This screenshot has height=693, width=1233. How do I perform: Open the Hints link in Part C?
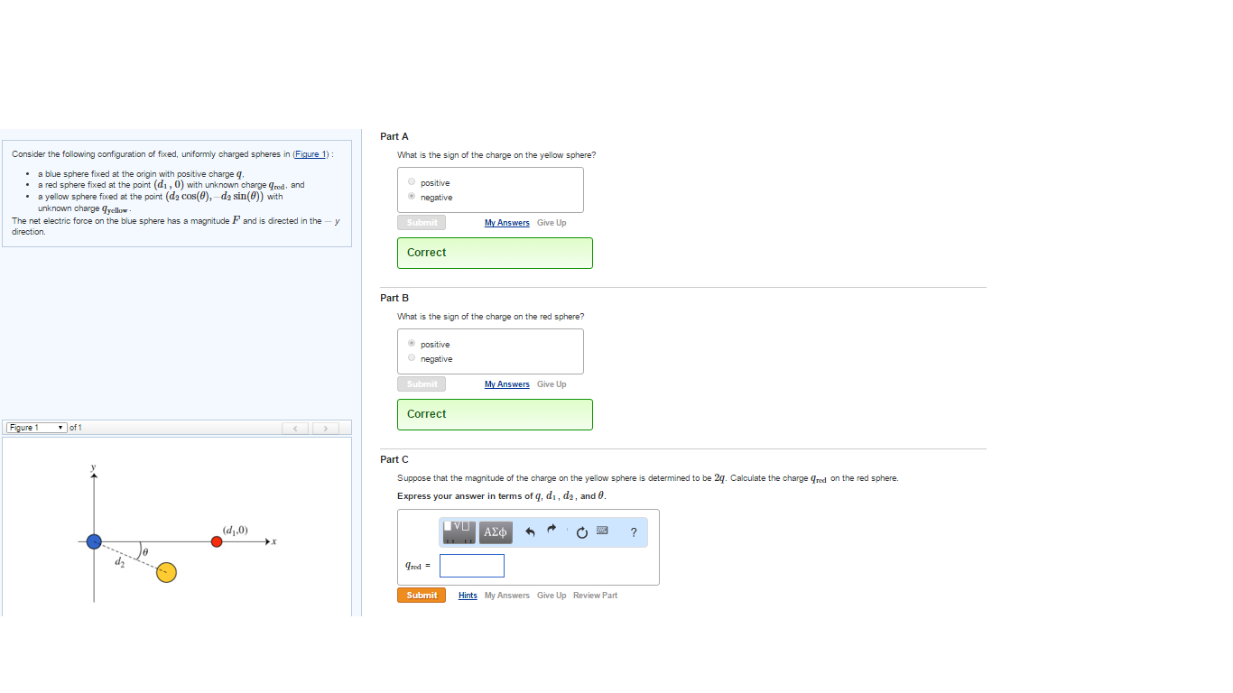468,595
